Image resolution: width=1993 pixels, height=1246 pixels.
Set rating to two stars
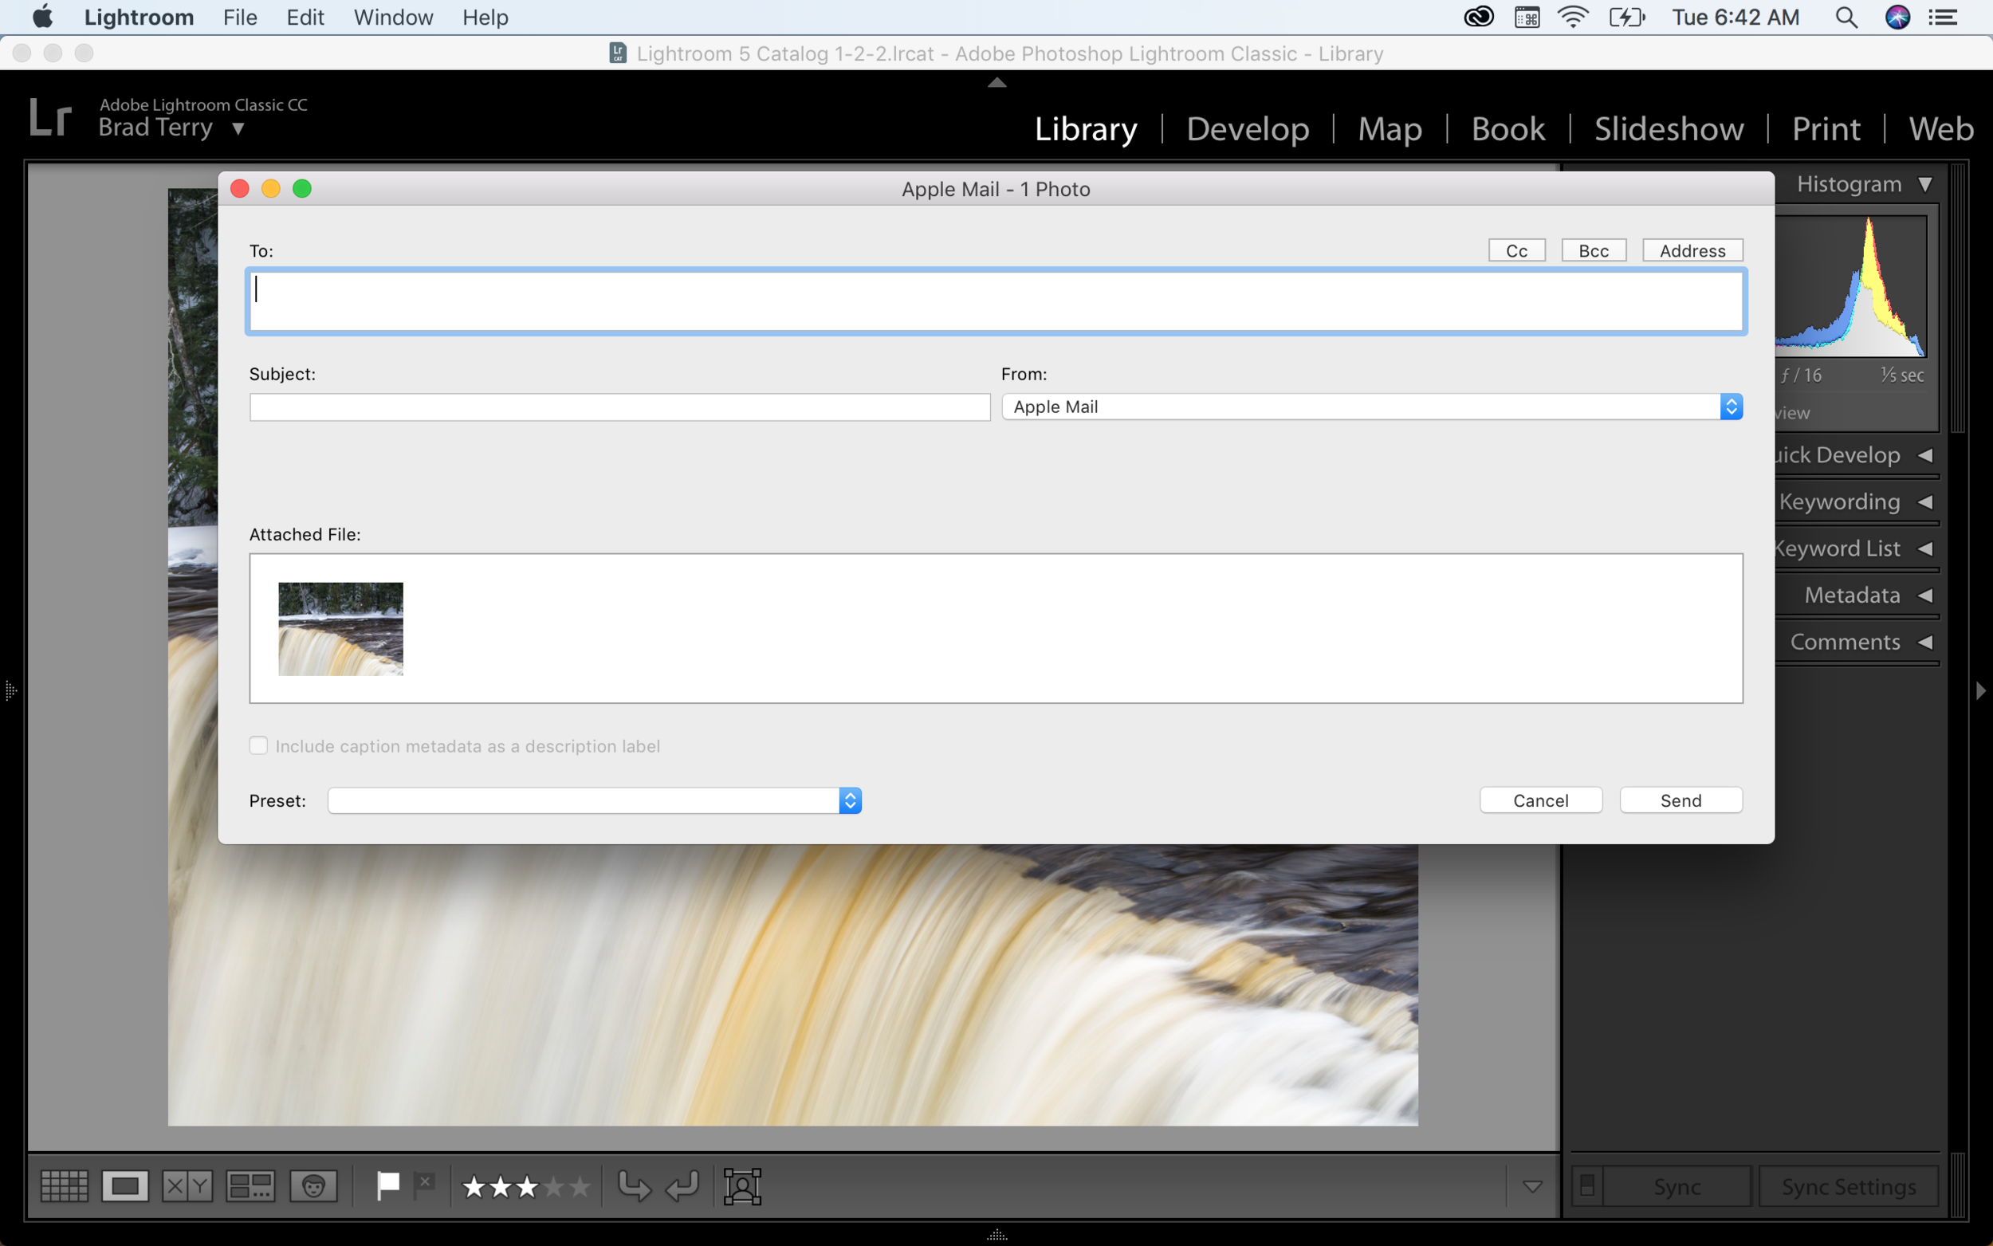pyautogui.click(x=501, y=1187)
